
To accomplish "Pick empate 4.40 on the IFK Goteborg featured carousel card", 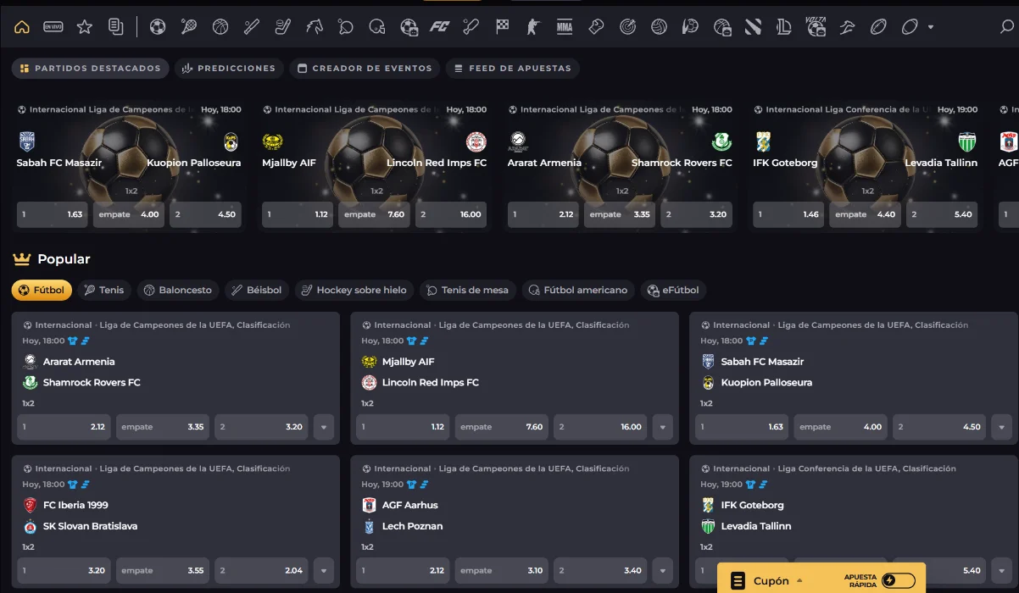I will point(866,214).
